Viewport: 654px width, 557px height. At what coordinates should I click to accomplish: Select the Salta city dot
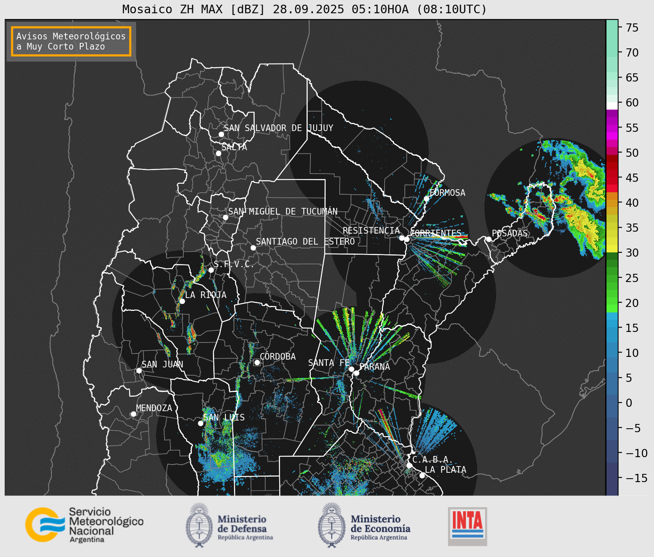(219, 153)
